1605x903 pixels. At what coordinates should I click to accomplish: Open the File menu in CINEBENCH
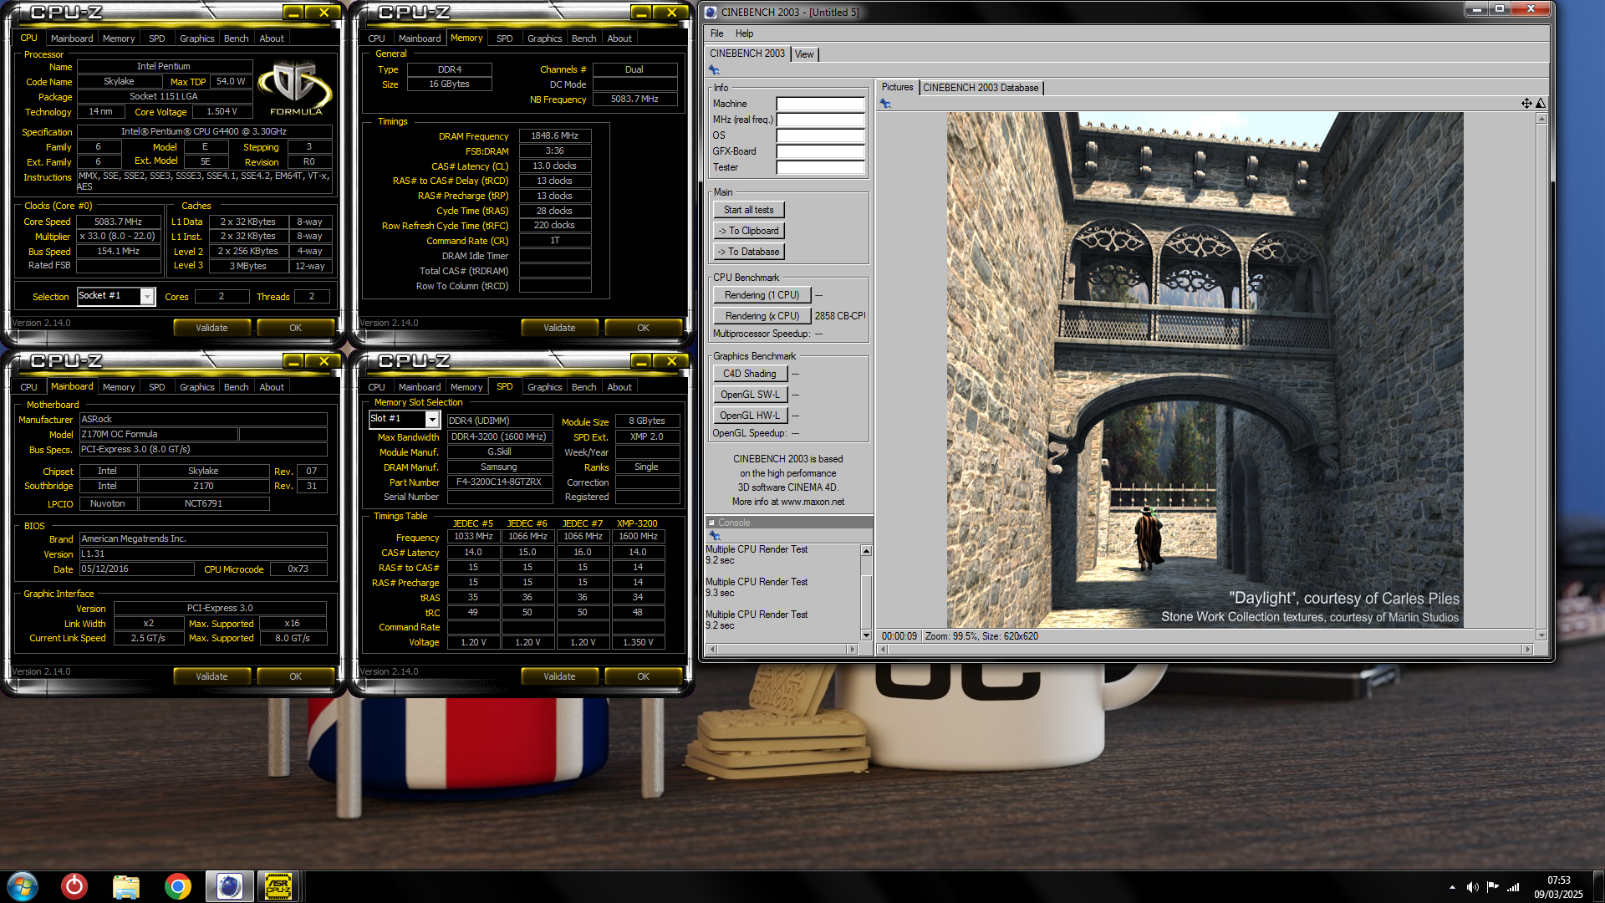716,33
